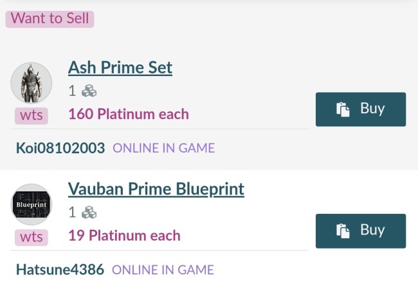Open the Vauban Prime Blueprint item link
The width and height of the screenshot is (418, 286).
[x=156, y=189]
